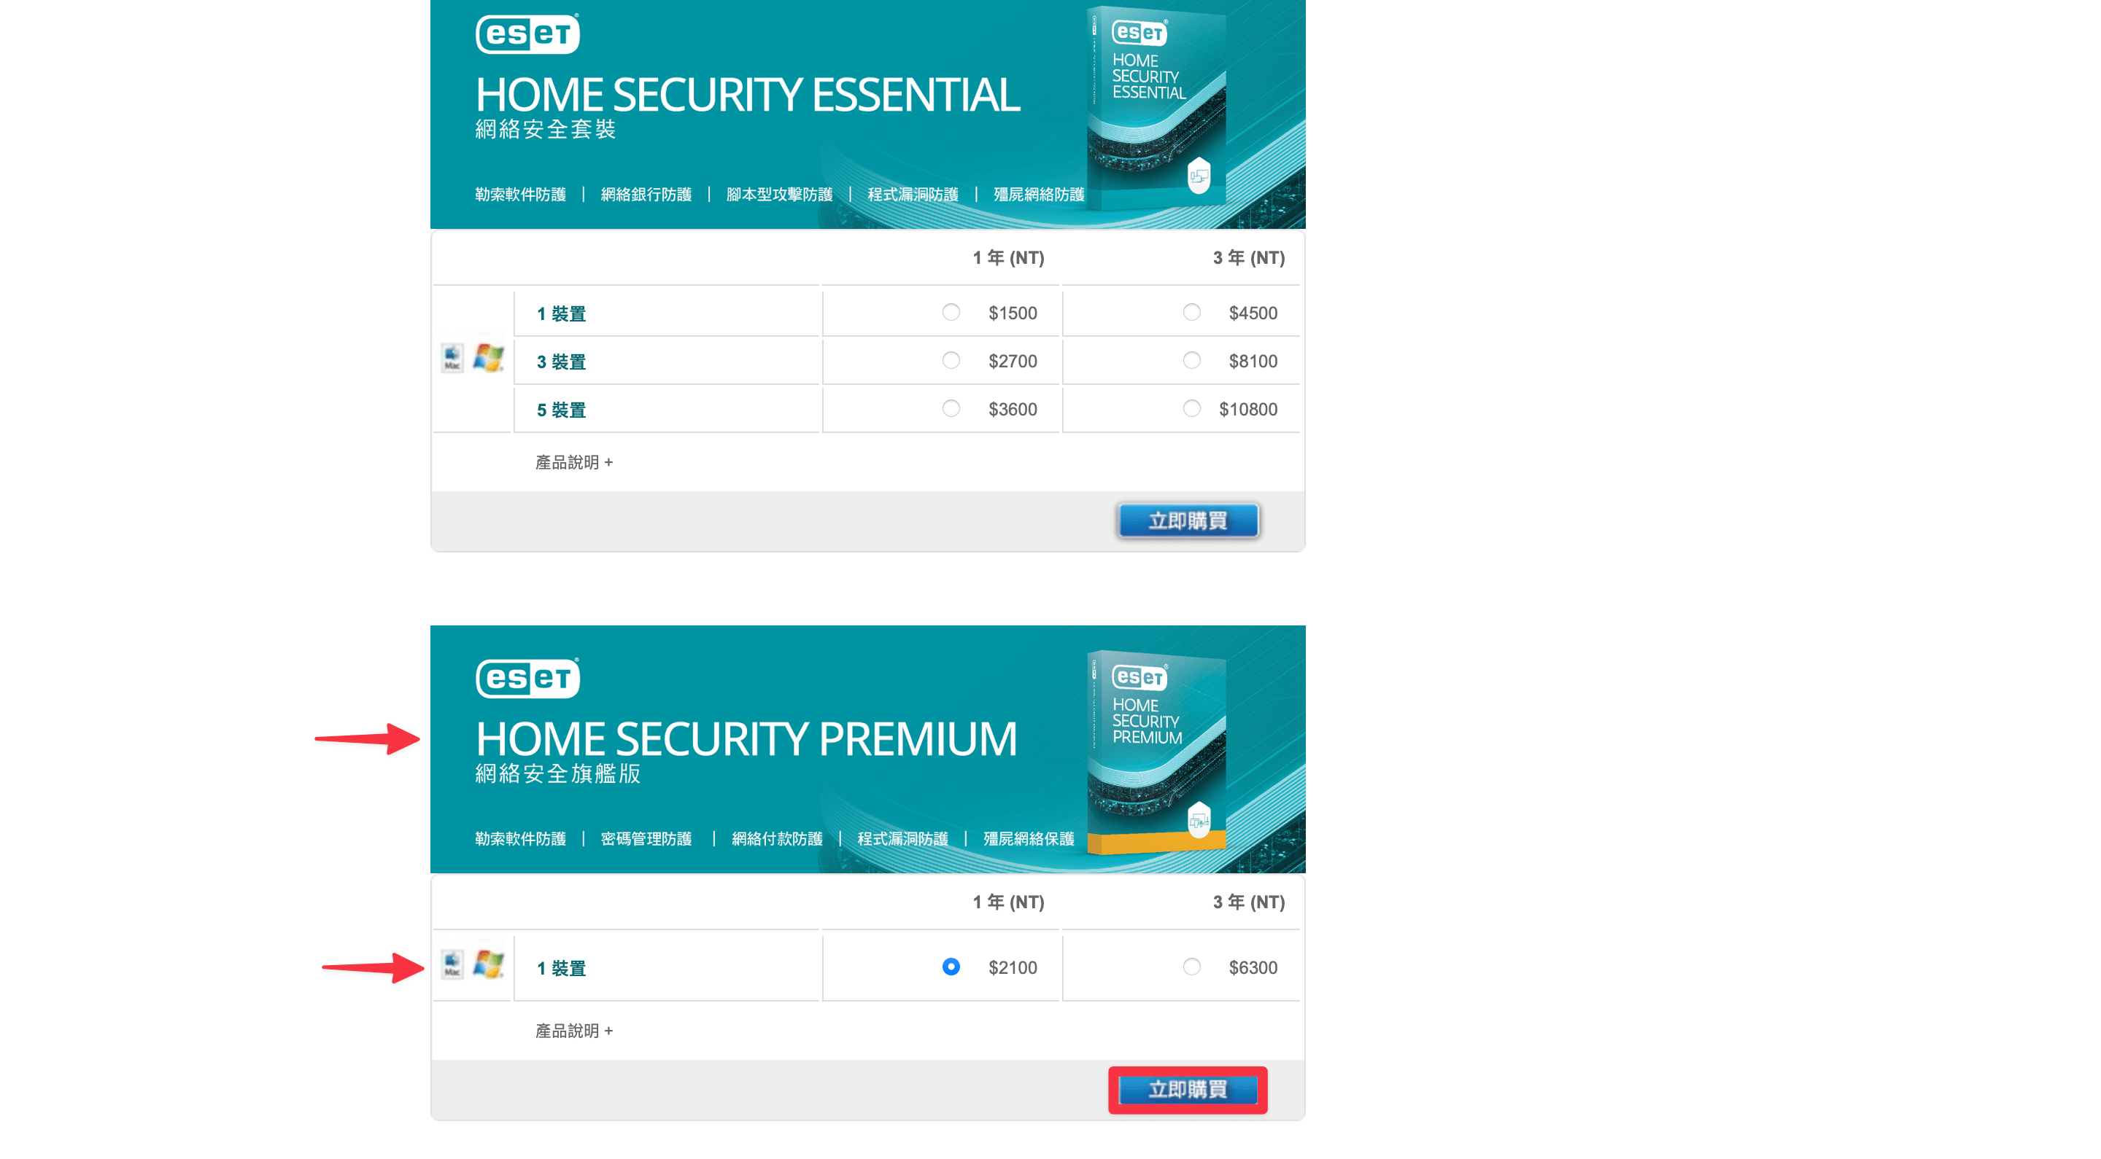Screen dimensions: 2101x1159
Task: Click the Windows icon in Essential table
Action: [489, 357]
